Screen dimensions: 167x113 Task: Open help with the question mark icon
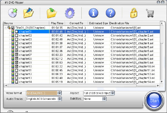110,13
